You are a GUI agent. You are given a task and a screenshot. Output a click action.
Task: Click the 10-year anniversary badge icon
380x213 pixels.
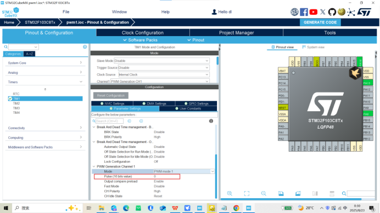(x=294, y=12)
